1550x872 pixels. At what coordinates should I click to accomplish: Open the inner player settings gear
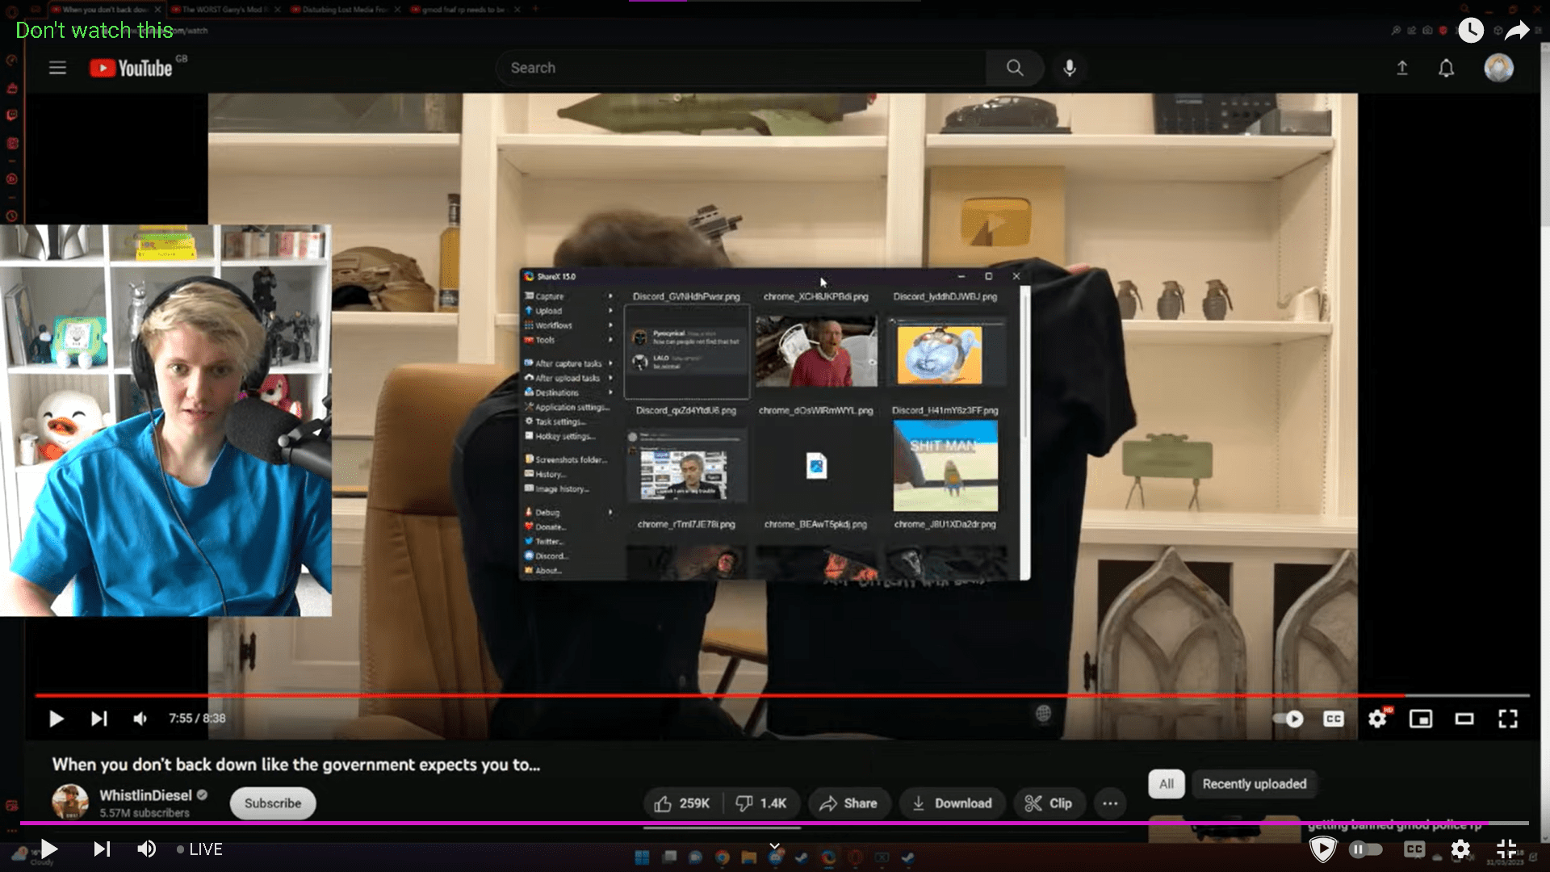coord(1377,719)
